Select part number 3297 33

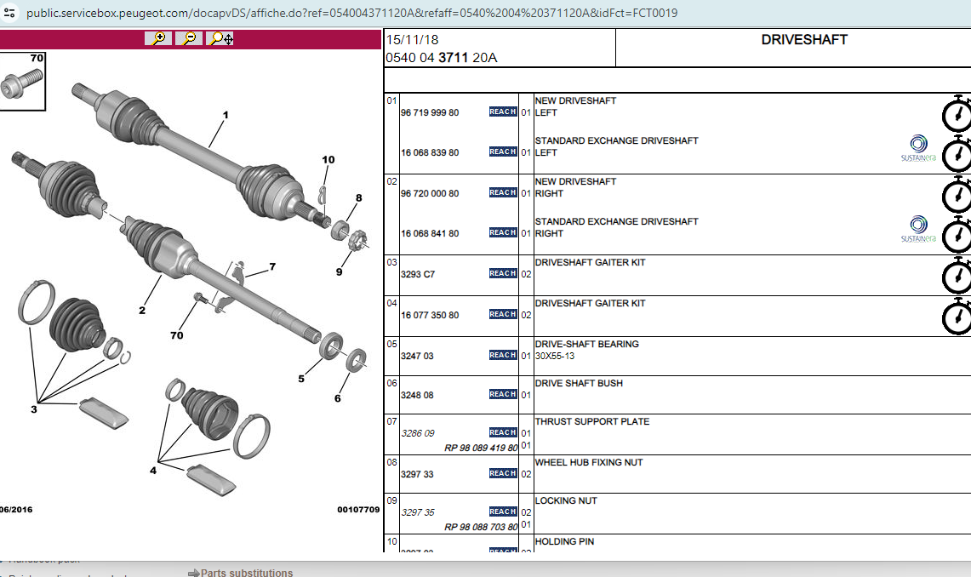417,474
